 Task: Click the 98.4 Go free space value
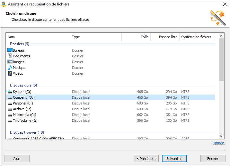click(x=171, y=109)
